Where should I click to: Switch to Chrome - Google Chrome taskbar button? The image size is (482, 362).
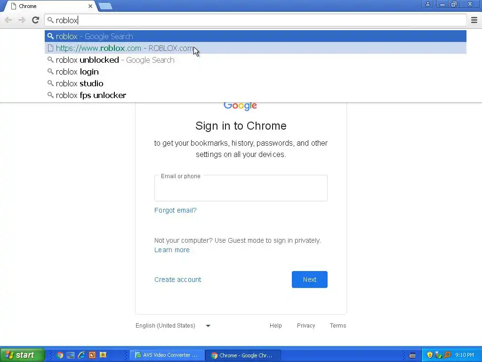[243, 355]
